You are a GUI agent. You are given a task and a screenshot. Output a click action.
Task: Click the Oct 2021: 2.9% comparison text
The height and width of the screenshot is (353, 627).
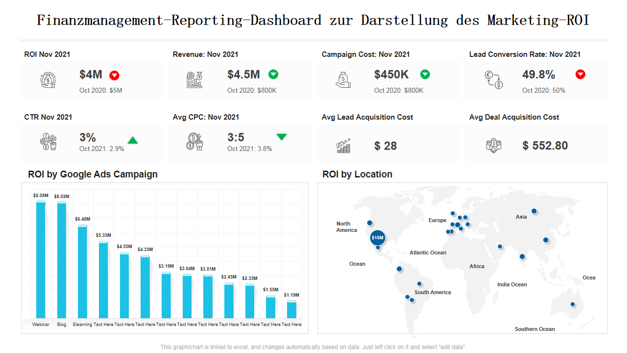click(102, 149)
